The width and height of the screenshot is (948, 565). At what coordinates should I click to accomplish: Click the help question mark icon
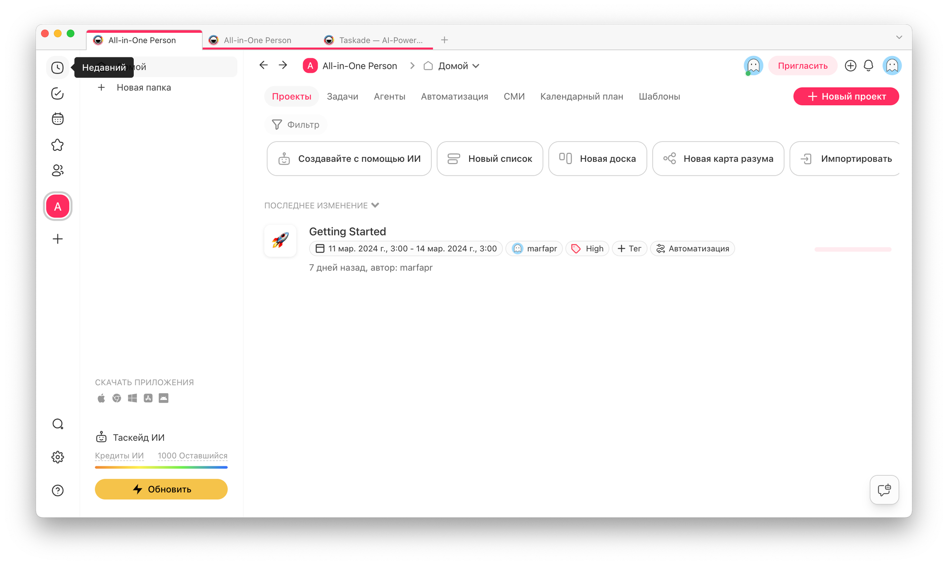[57, 491]
